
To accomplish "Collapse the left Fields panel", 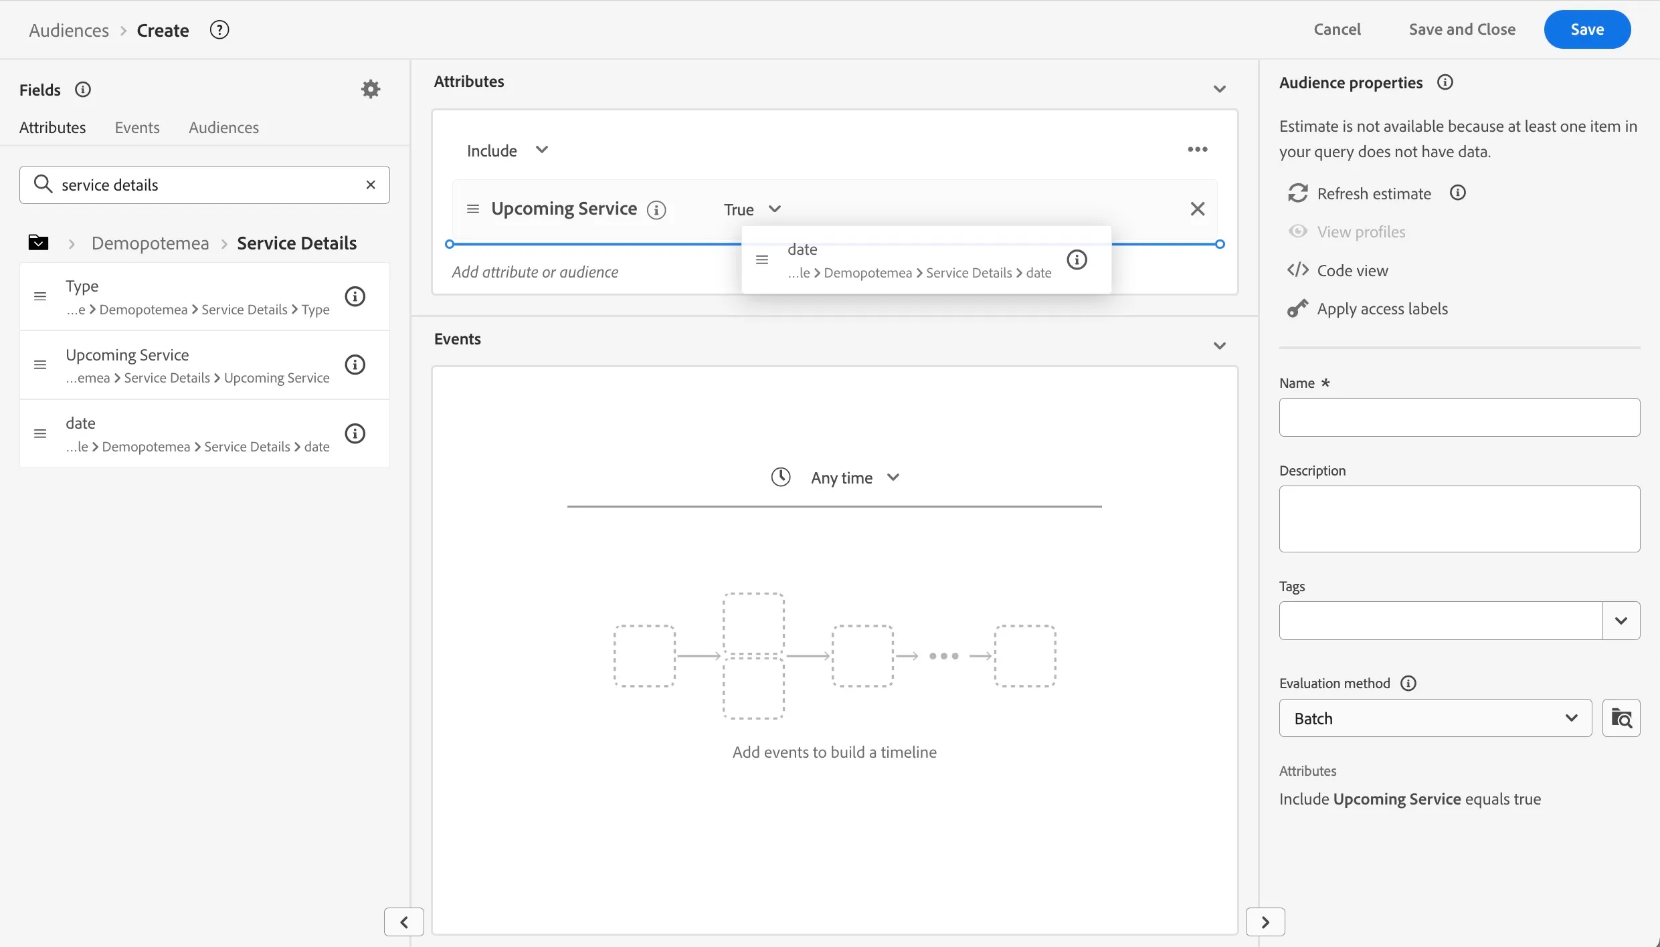I will click(x=404, y=922).
